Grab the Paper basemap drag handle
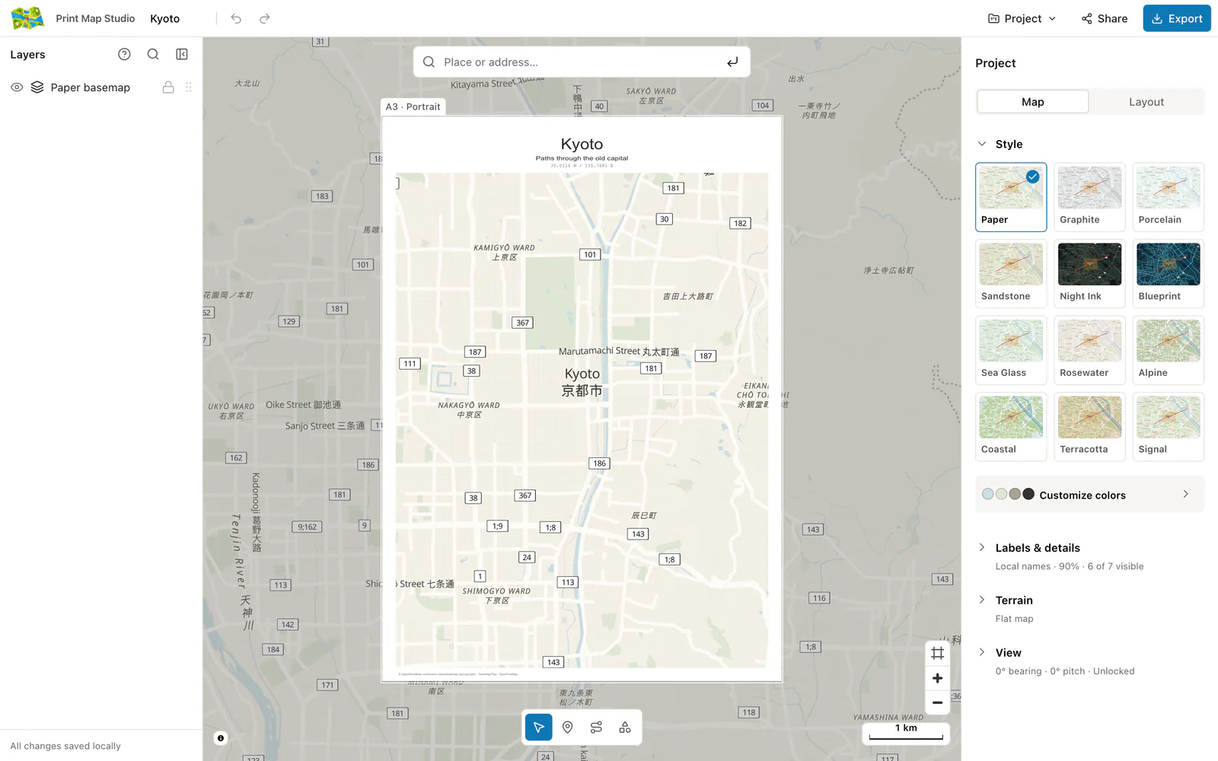This screenshot has width=1218, height=761. click(189, 88)
